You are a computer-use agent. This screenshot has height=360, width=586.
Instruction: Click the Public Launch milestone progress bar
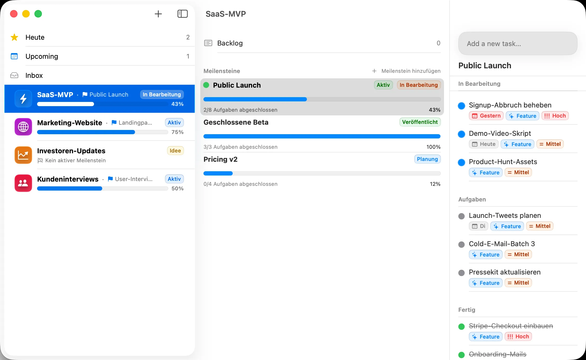[x=322, y=100]
